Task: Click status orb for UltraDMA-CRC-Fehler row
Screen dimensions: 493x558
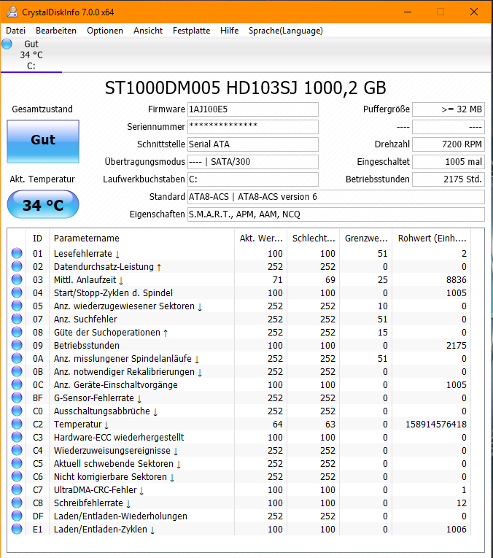Action: (17, 489)
